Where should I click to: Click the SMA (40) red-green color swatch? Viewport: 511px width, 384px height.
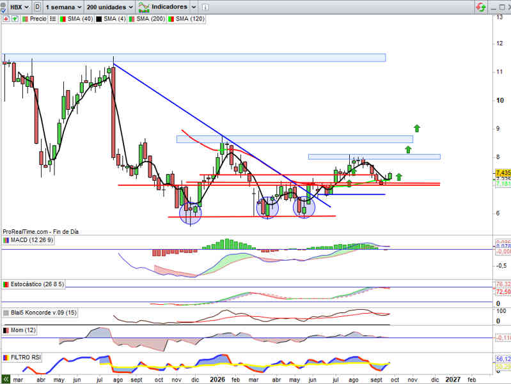tap(63, 19)
